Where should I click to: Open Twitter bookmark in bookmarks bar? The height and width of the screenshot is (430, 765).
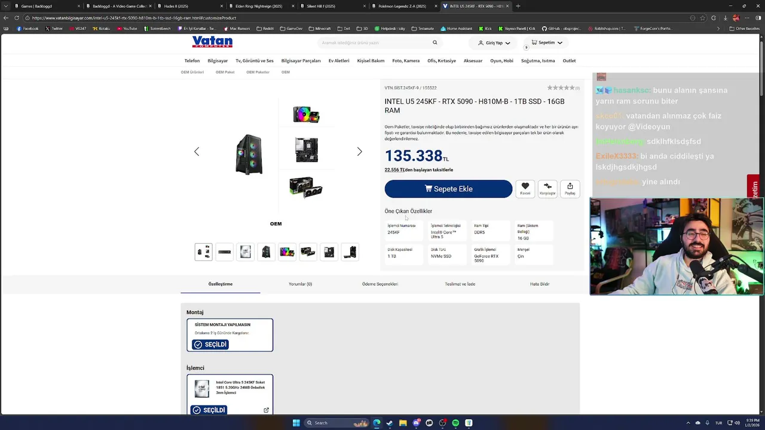tap(54, 28)
